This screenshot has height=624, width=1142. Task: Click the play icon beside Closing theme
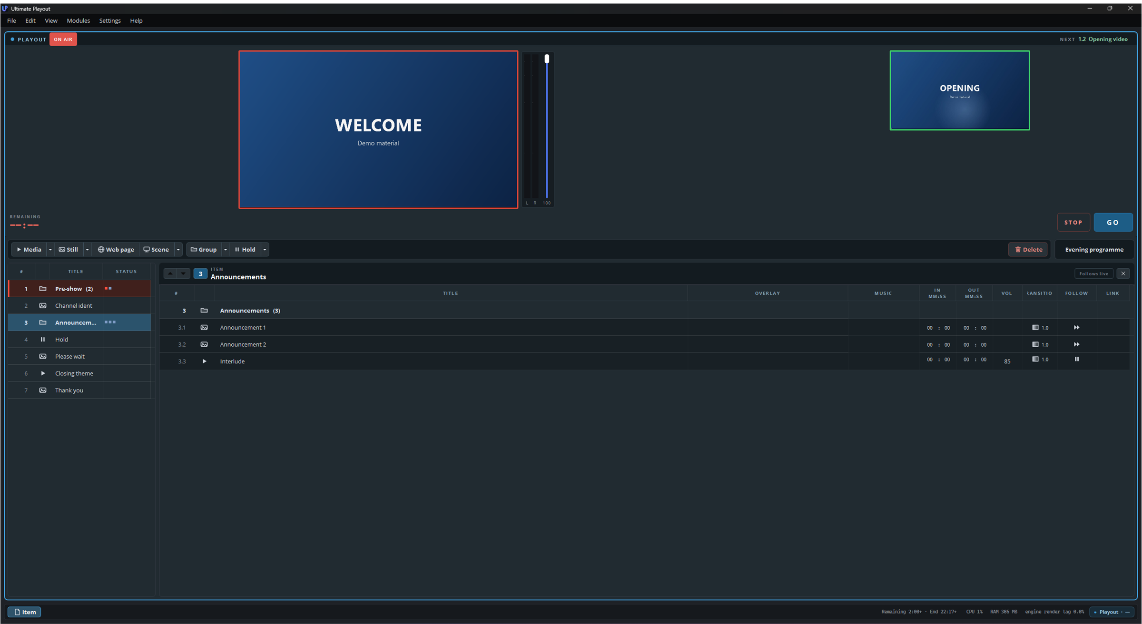pos(43,373)
